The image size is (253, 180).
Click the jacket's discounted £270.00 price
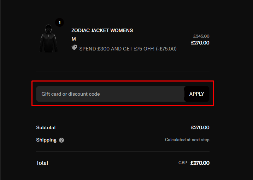click(200, 43)
